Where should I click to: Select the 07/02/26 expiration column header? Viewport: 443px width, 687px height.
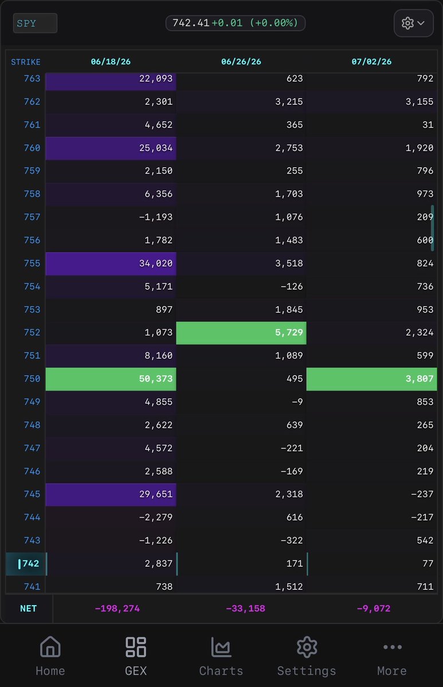click(x=371, y=62)
